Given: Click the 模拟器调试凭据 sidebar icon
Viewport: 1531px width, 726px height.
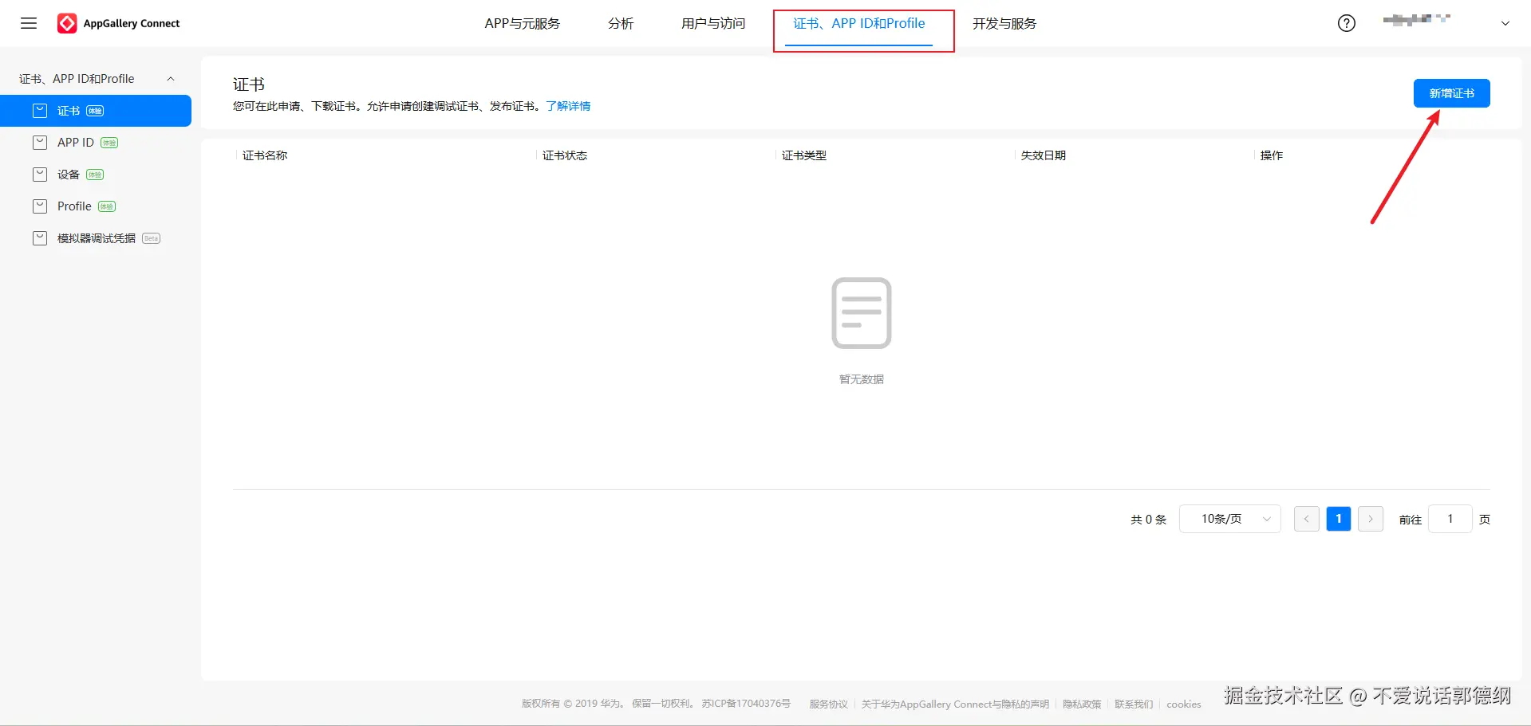Looking at the screenshot, I should [40, 238].
